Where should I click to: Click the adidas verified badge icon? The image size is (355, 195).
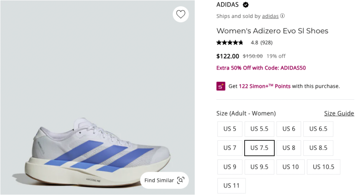[246, 5]
